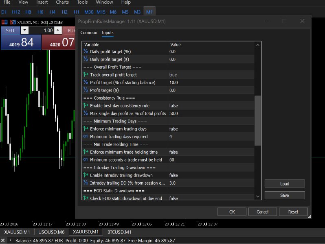Open the Charts menu
325x244 pixels.
coord(62,2)
